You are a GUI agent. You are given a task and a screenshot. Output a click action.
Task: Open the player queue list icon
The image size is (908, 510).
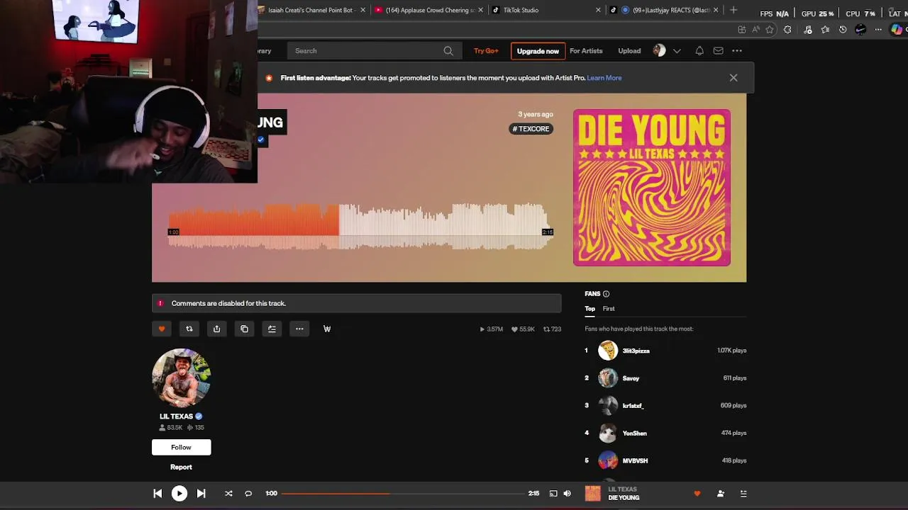(x=743, y=494)
